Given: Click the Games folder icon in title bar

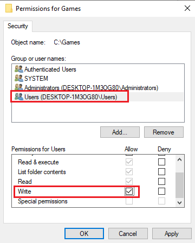Looking at the screenshot, I should pyautogui.click(x=9, y=9).
